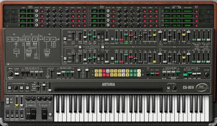Open the topmost Random voice mode display

pyautogui.click(x=188, y=11)
